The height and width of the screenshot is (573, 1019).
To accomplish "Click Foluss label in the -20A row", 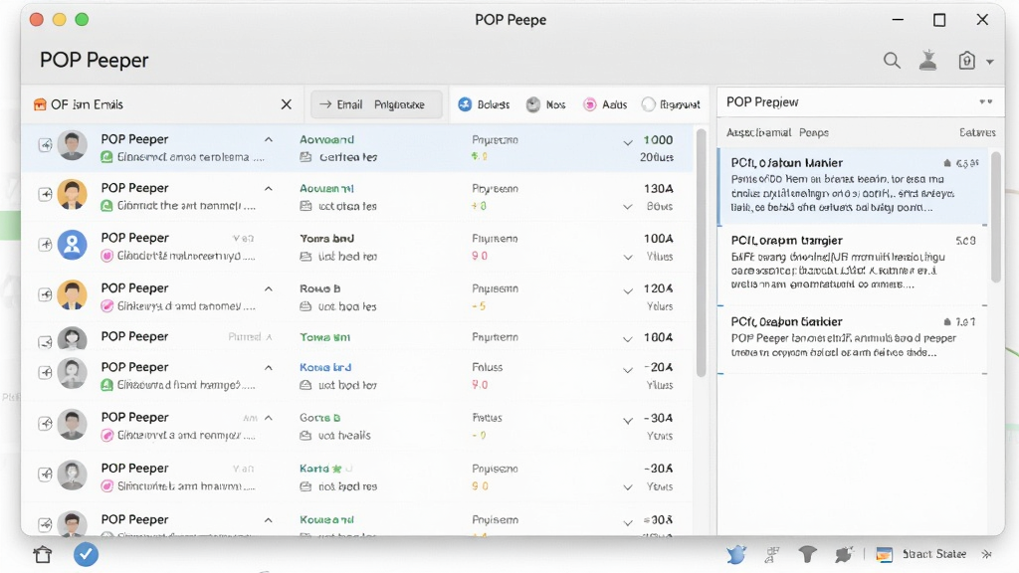I will [x=487, y=367].
